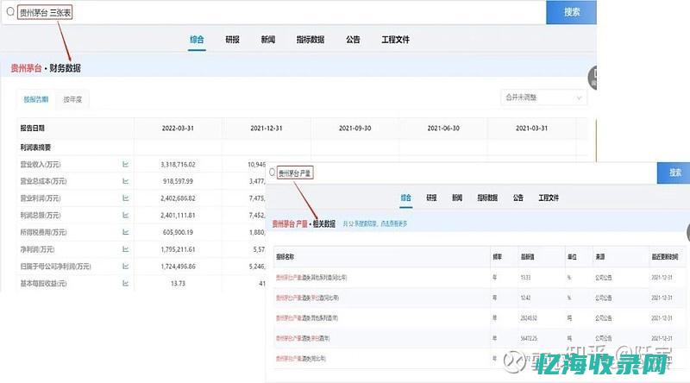Click the 2022-03-31 column header

(x=178, y=129)
